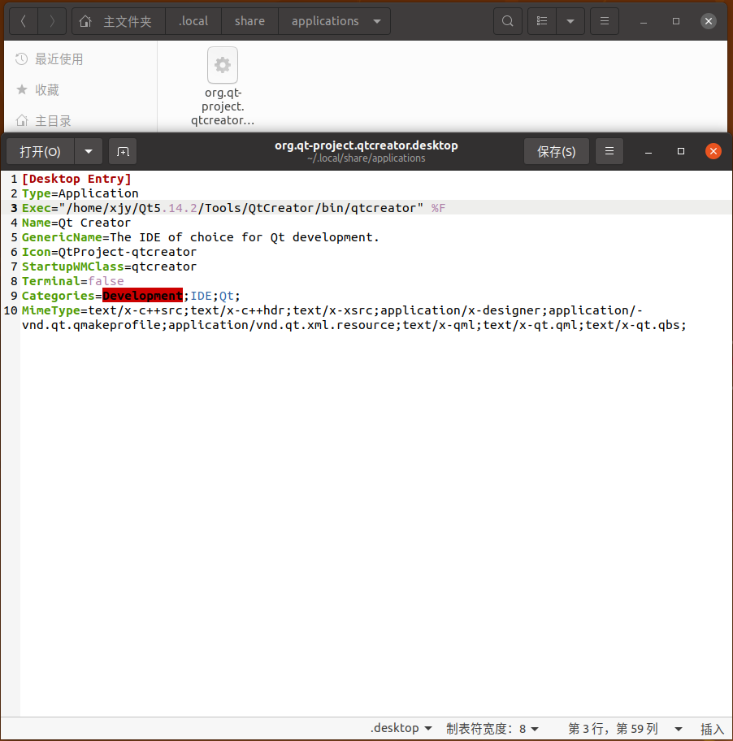Maximize the gedit window
Viewport: 733px width, 741px height.
pyautogui.click(x=681, y=151)
